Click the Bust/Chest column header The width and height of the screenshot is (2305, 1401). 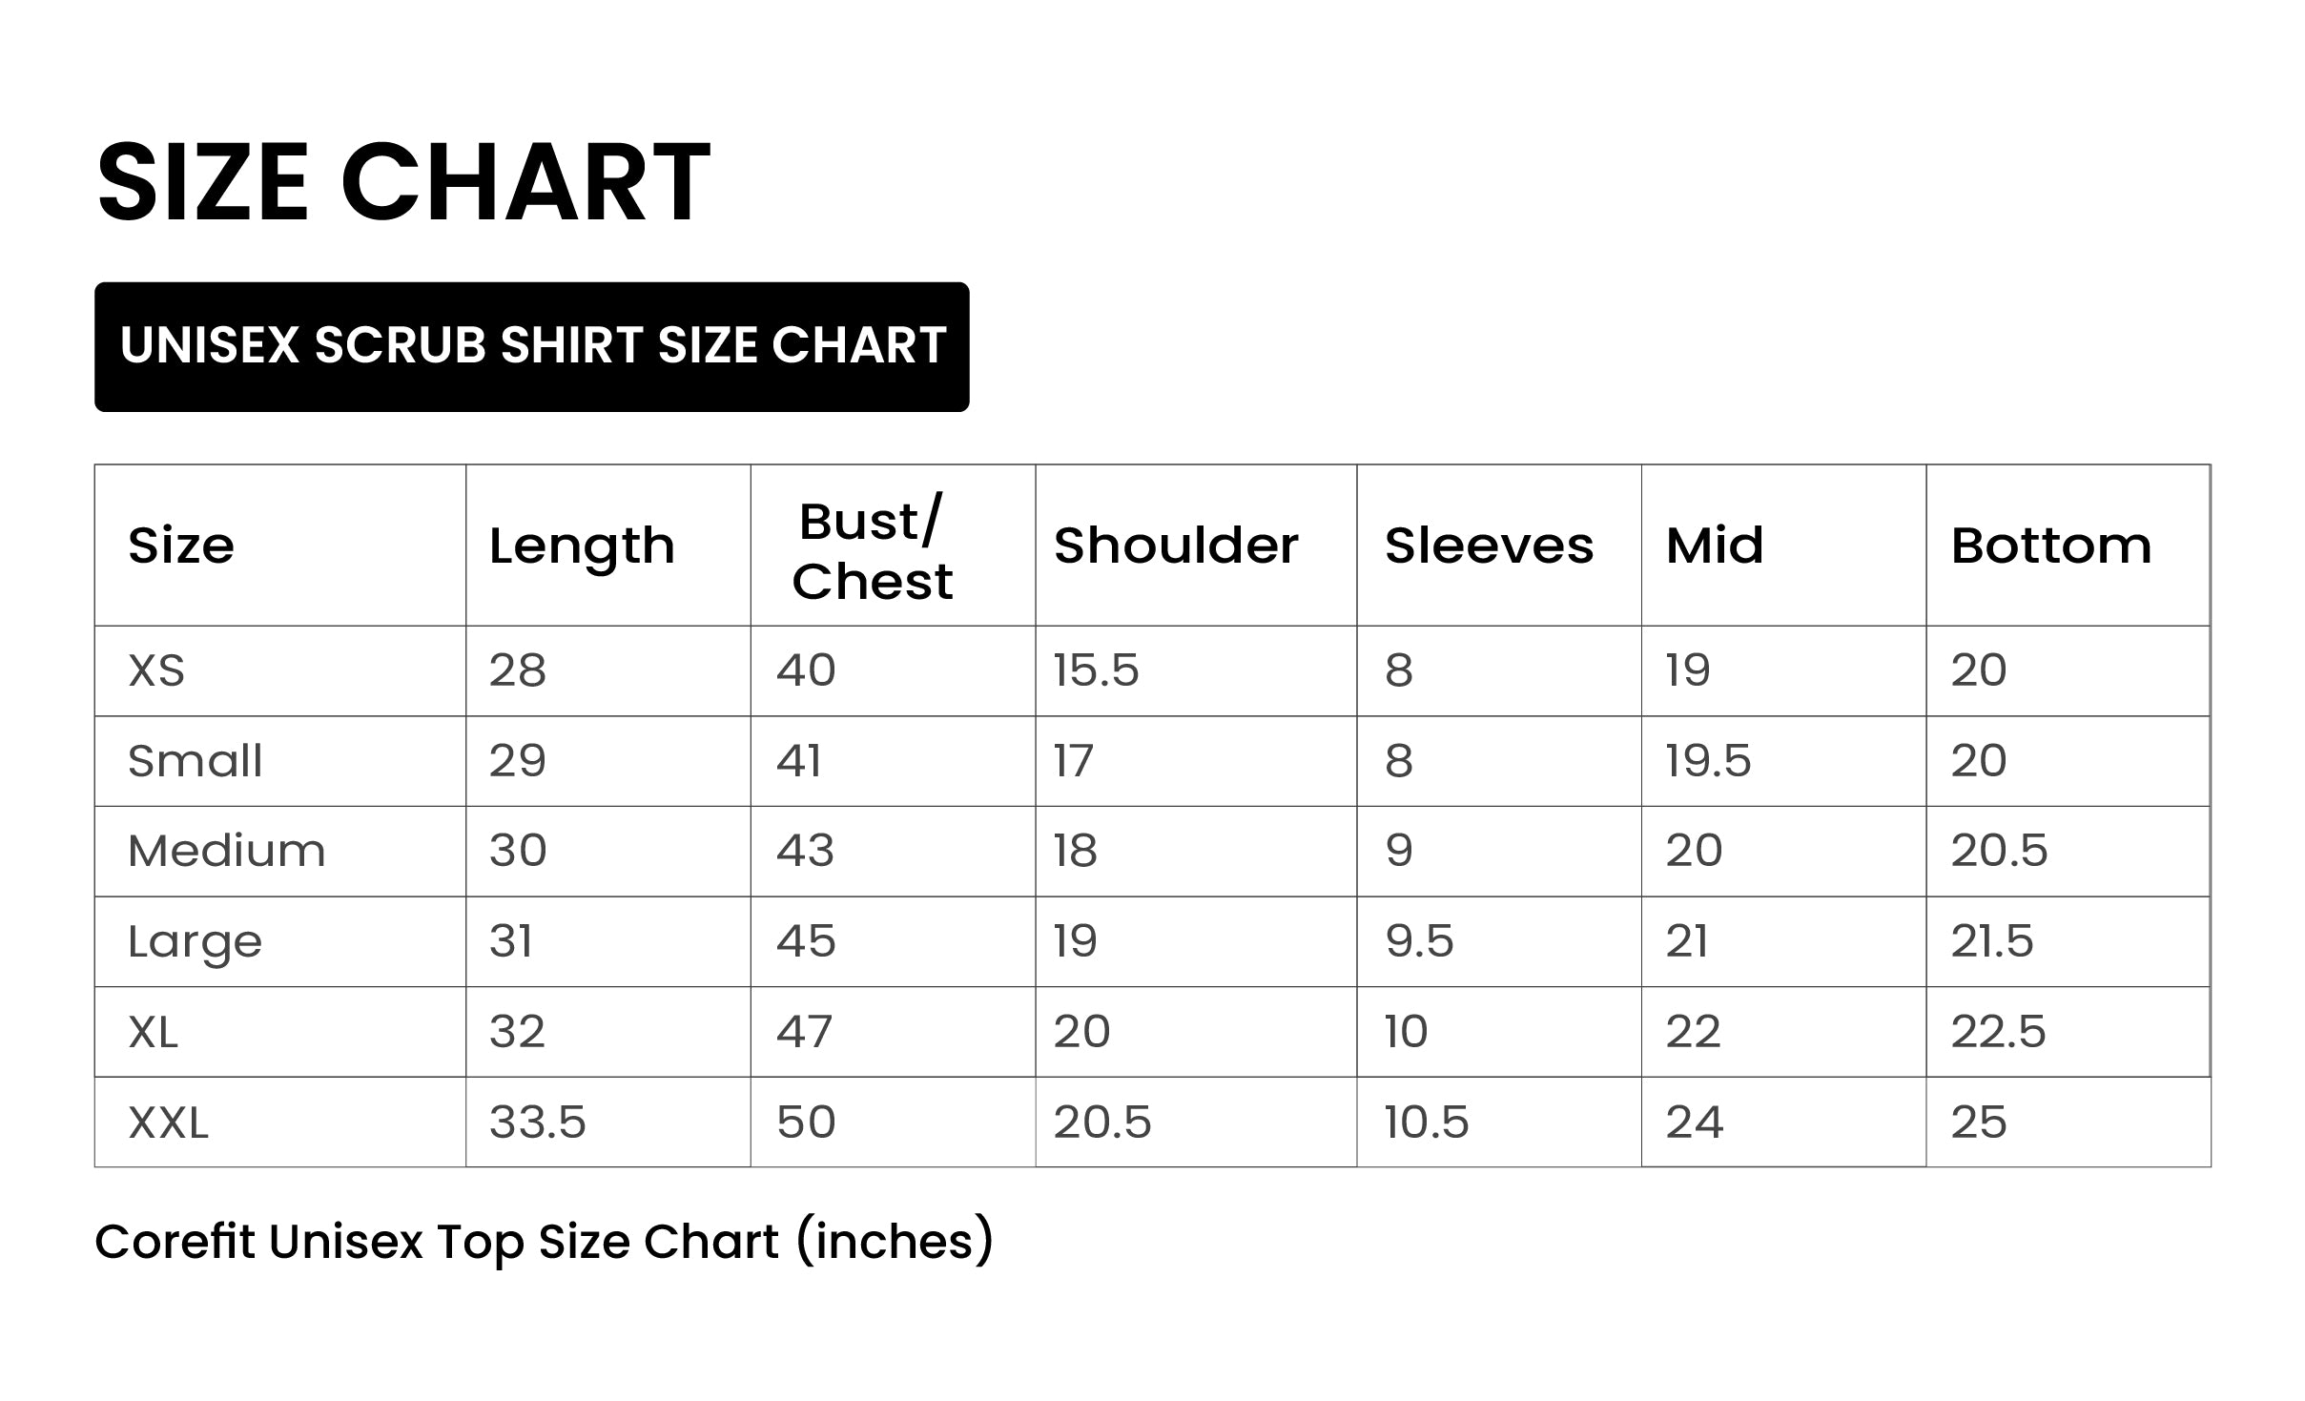coord(872,551)
